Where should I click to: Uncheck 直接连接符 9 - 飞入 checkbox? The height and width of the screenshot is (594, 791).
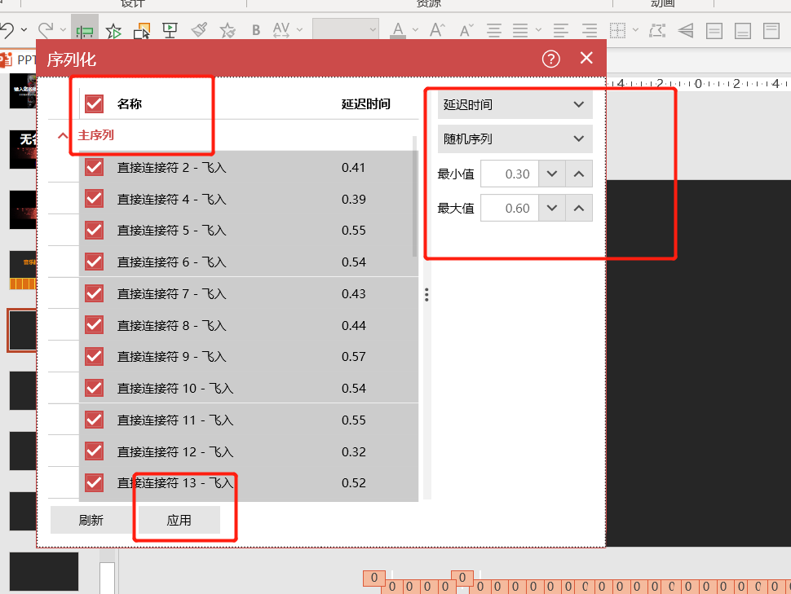(x=95, y=357)
